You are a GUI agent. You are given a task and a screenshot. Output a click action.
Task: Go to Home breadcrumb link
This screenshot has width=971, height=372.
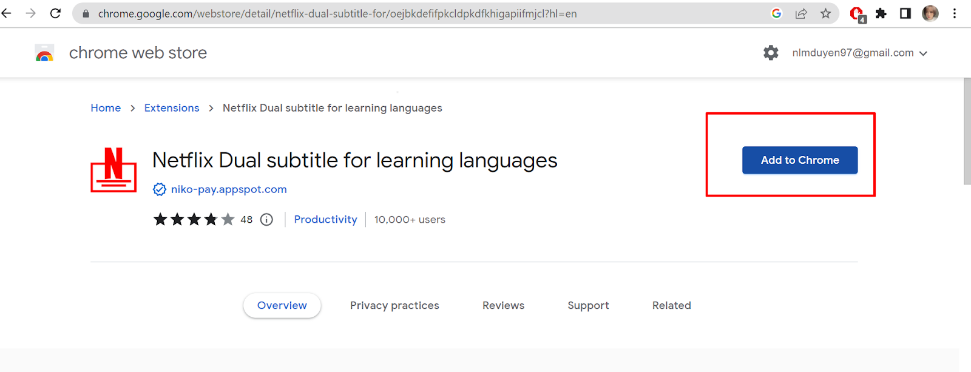pos(106,108)
